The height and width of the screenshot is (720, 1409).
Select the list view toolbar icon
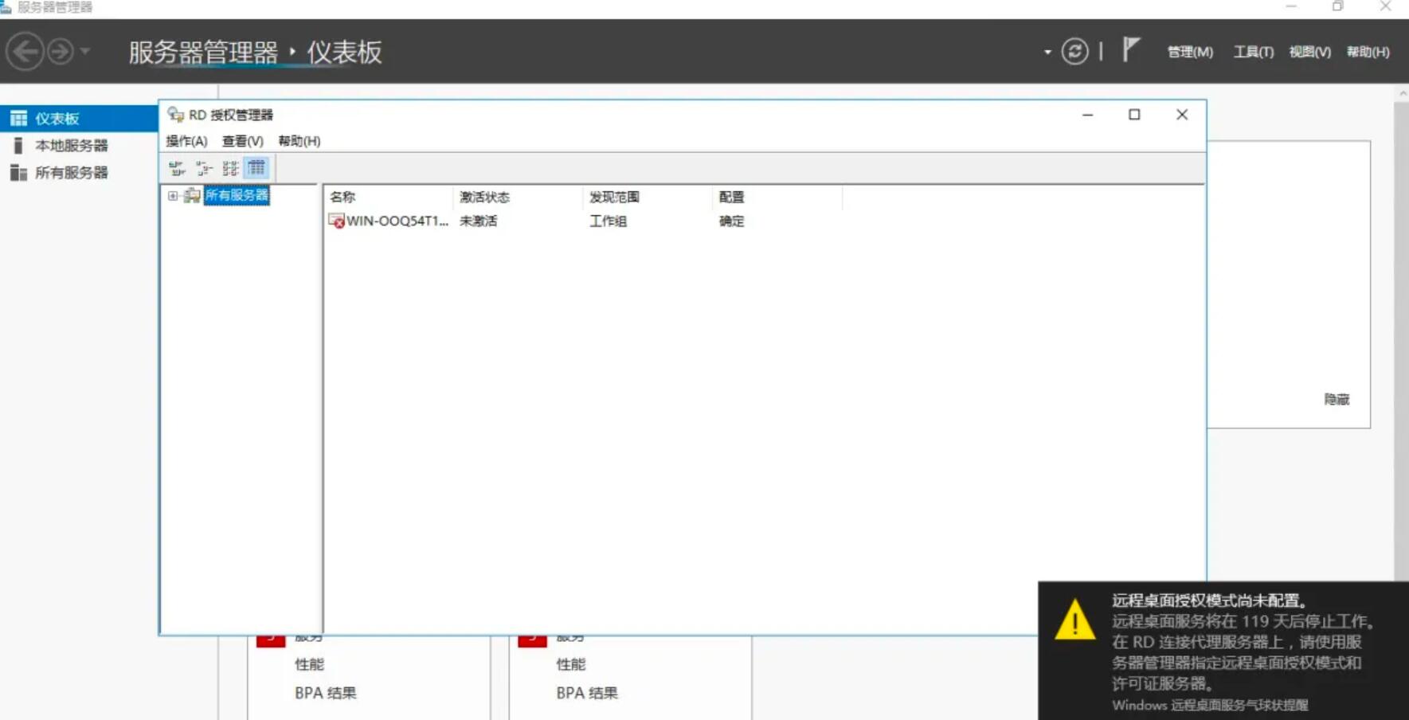click(x=230, y=168)
